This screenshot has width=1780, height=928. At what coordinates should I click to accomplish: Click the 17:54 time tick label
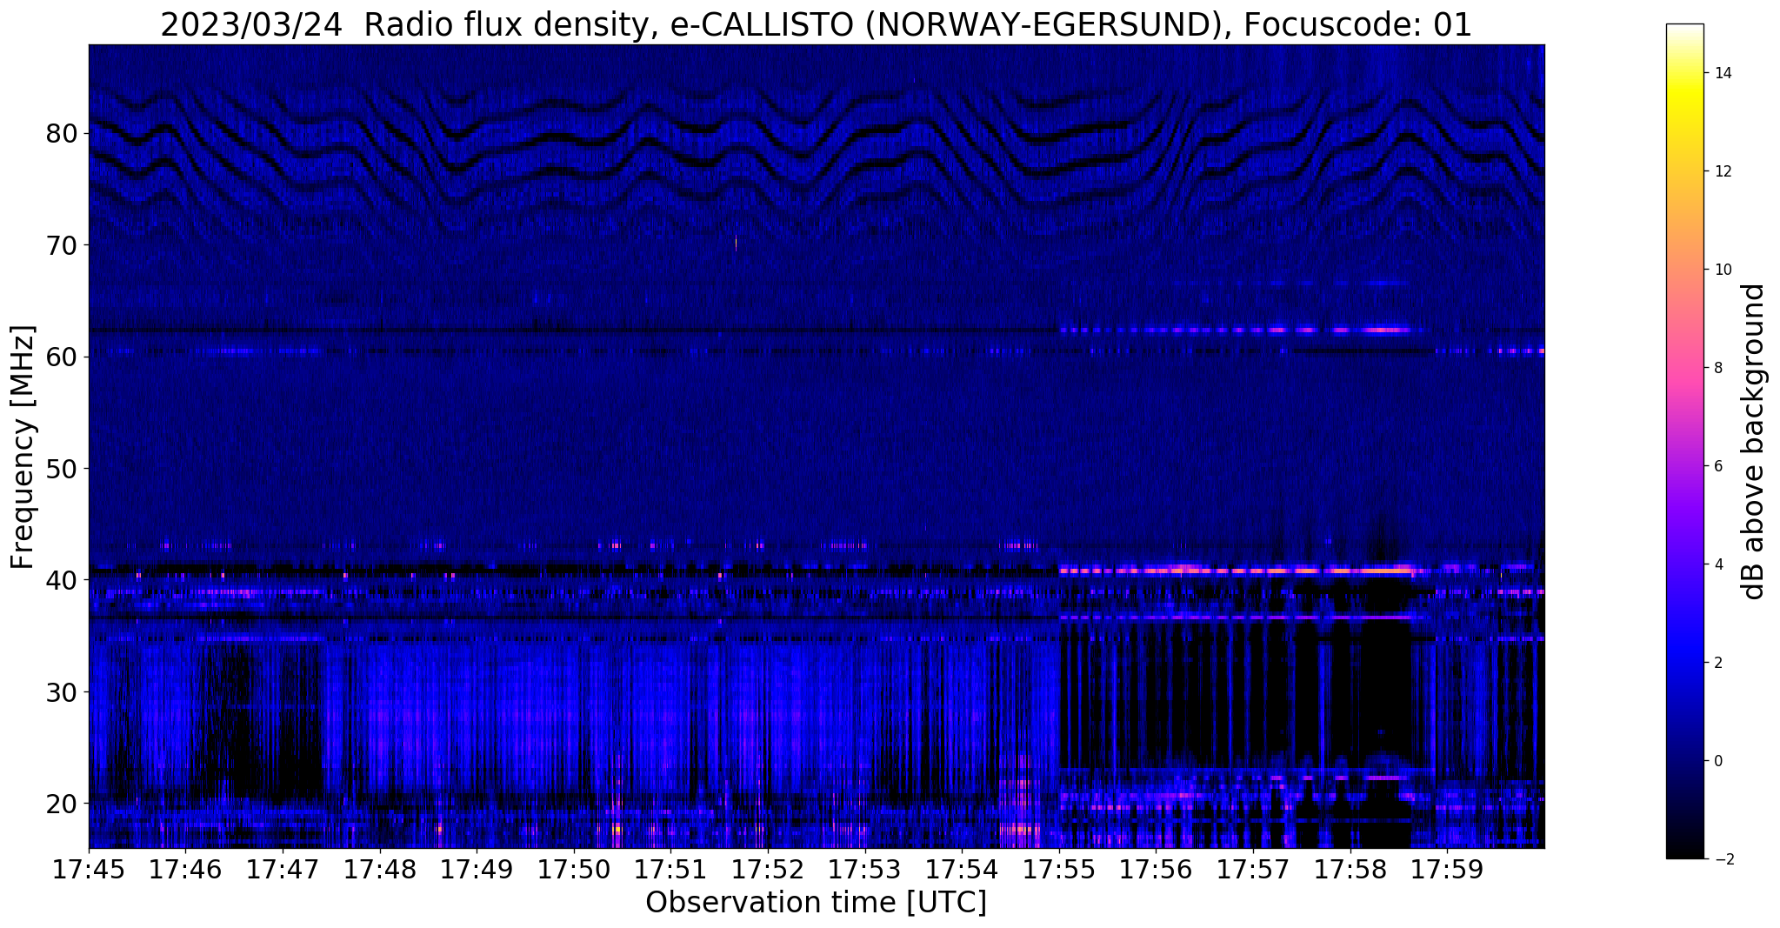[962, 870]
